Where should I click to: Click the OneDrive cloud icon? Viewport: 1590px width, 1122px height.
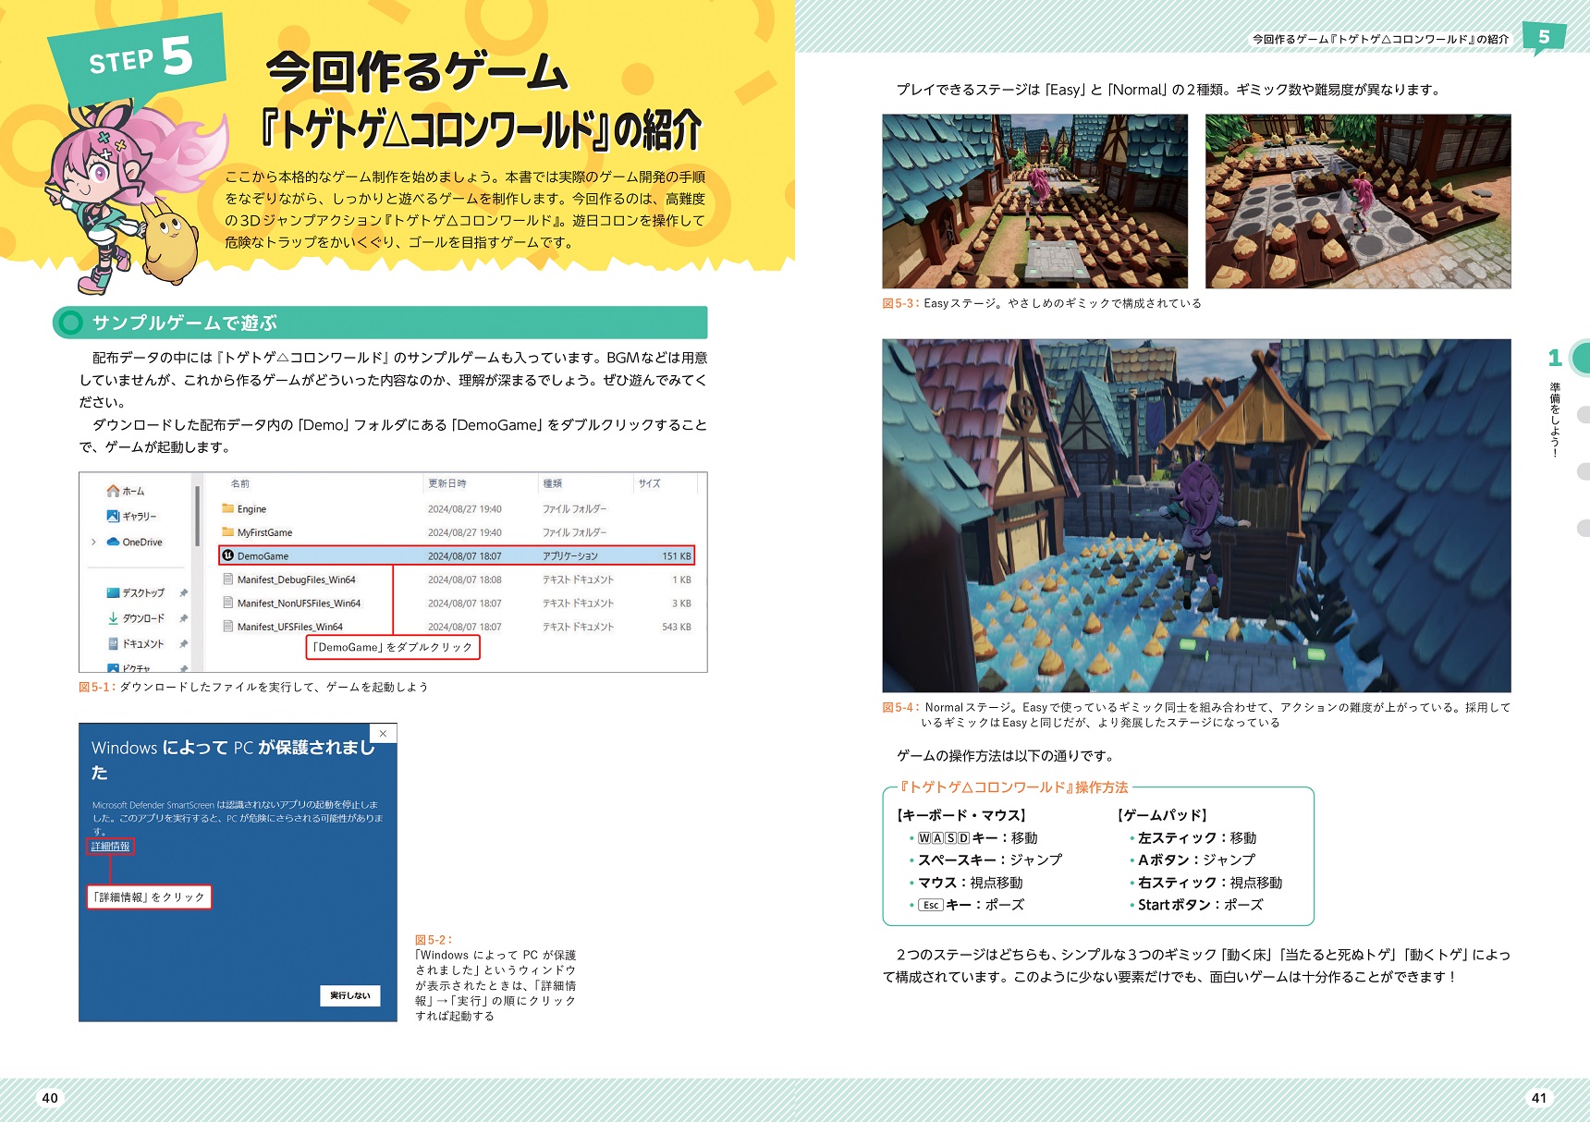point(113,542)
